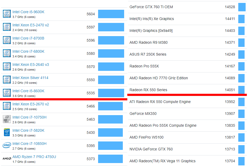Click the score bar for Core i5-8600K
The width and height of the screenshot is (248, 167).
click(111, 93)
